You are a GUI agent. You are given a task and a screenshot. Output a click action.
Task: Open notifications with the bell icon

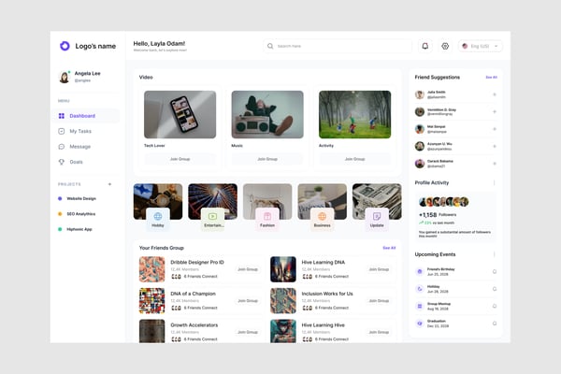425,46
